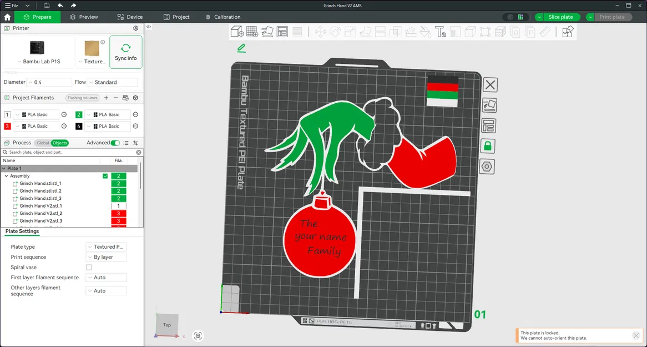Select the Plate Settings tab
The height and width of the screenshot is (347, 647).
[x=22, y=232]
